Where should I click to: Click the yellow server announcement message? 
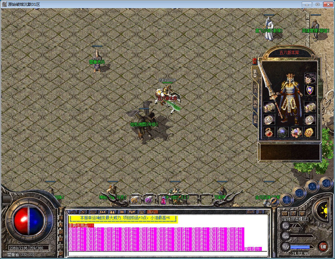point(123,219)
